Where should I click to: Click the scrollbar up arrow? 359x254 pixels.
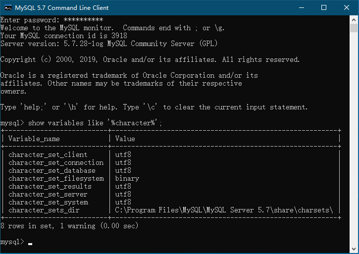pyautogui.click(x=355, y=20)
